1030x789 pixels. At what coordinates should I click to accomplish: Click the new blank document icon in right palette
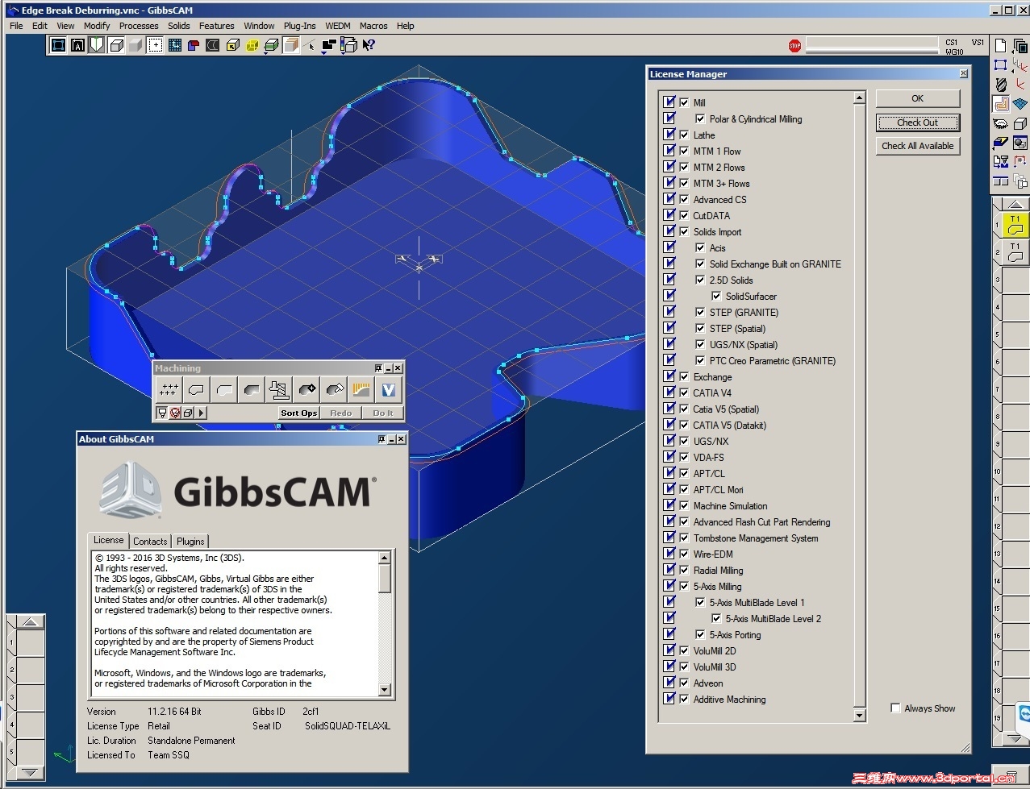pyautogui.click(x=1001, y=45)
